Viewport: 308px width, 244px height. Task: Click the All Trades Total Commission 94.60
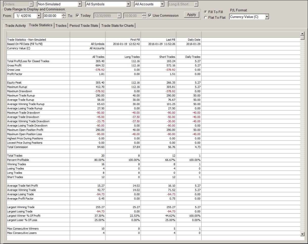click(x=101, y=147)
